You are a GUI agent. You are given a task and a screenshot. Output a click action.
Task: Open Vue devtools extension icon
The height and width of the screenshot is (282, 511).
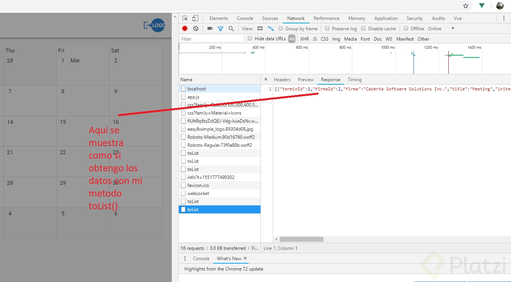pyautogui.click(x=482, y=6)
